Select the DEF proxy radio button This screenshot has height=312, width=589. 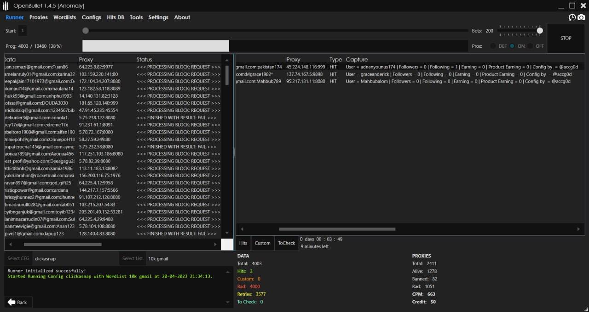(493, 46)
